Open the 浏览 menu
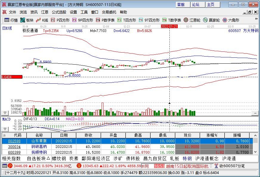Image resolution: width=260 pixels, height=177 pixels. [23, 12]
